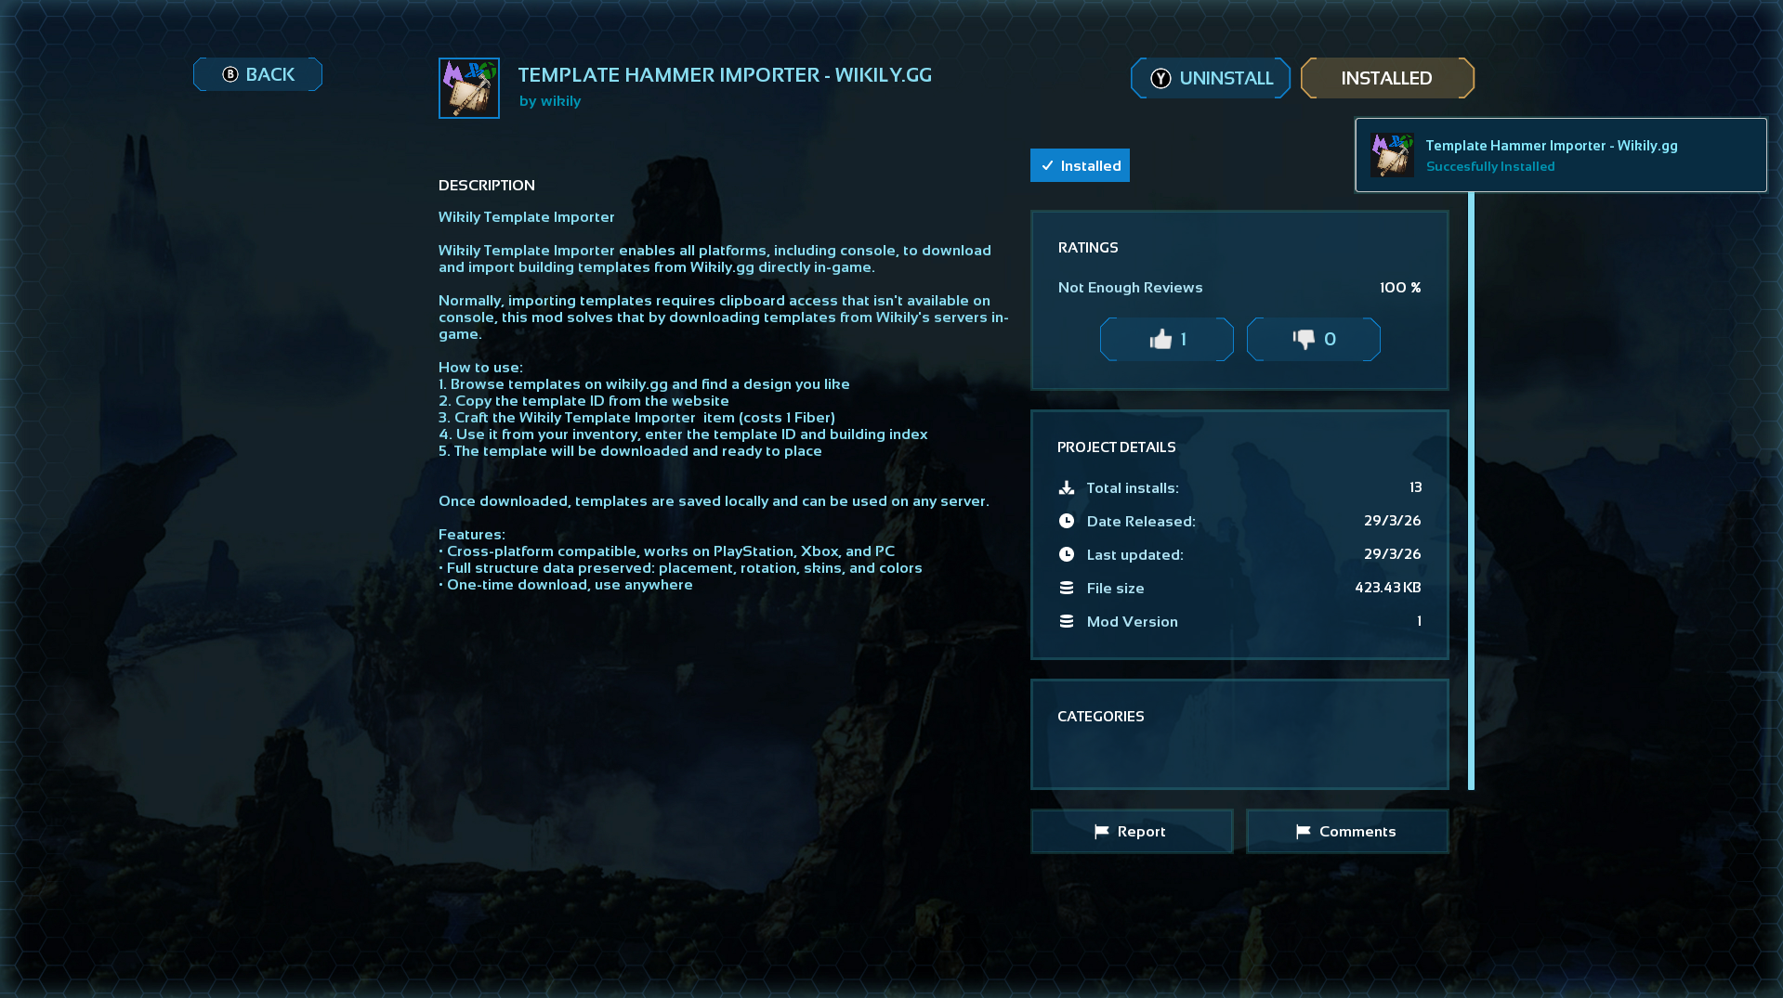Click the Y button icon on Uninstall

(x=1160, y=78)
